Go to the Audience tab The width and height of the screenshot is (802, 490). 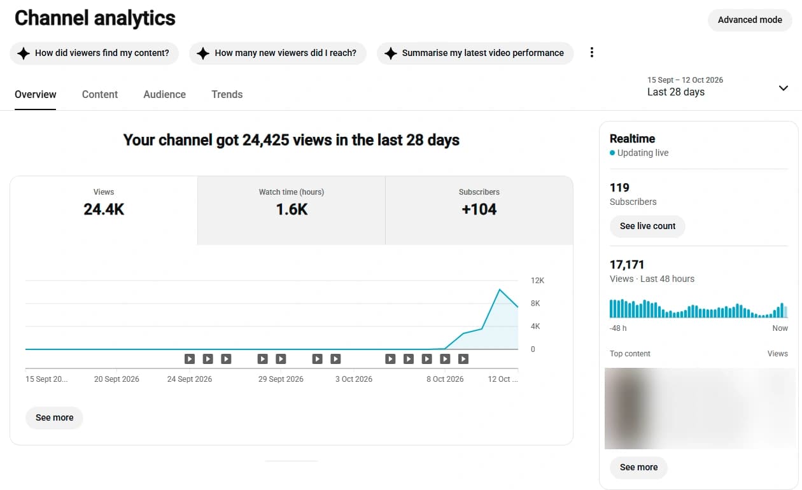(164, 94)
